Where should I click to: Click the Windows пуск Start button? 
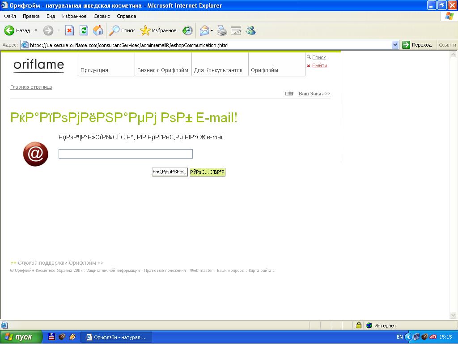(x=21, y=337)
